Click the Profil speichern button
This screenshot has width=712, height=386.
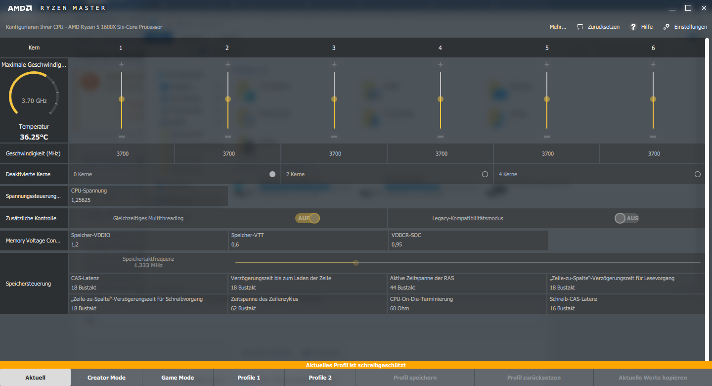(x=415, y=378)
